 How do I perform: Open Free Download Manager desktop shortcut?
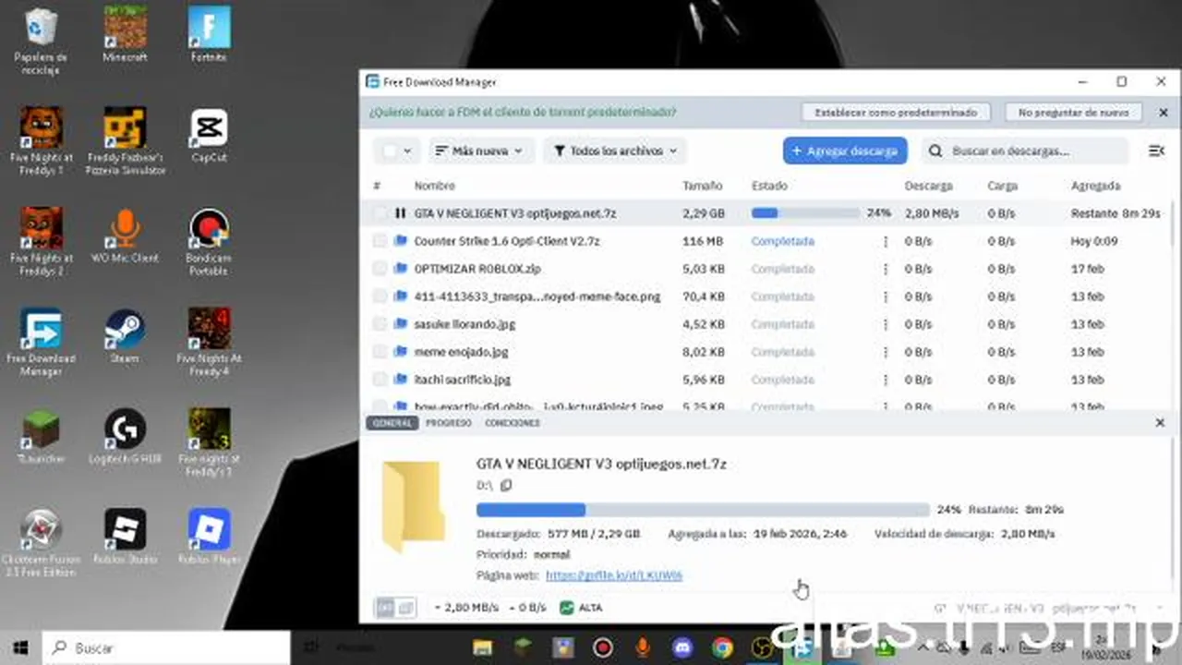[x=41, y=342]
